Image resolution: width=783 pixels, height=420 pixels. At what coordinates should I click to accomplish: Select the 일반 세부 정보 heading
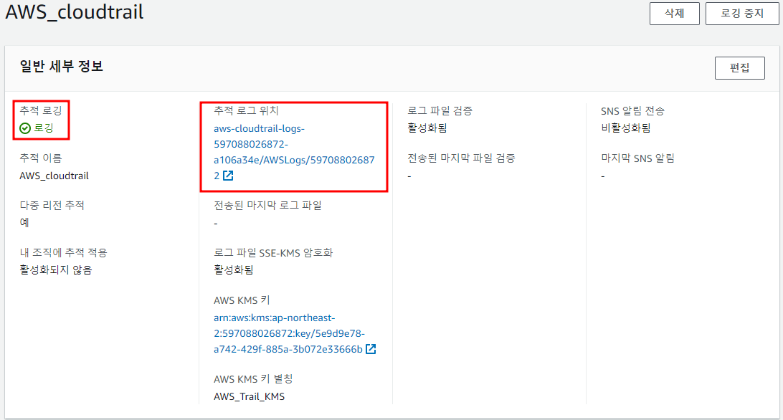point(62,66)
